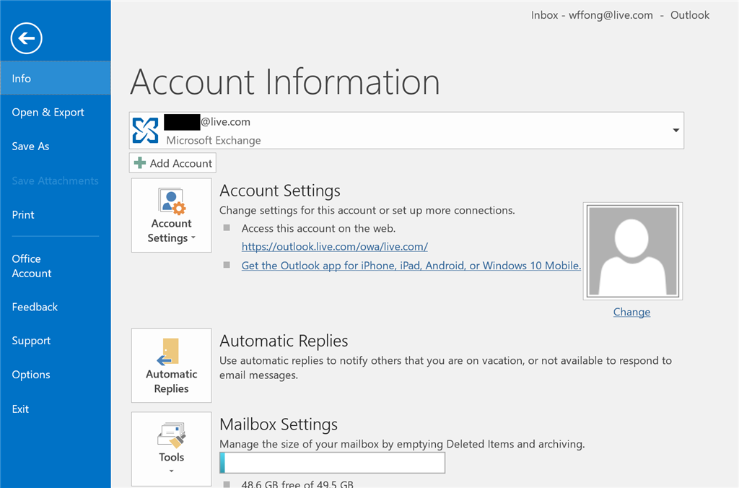Open the Account Settings dropdown button
This screenshot has width=739, height=488.
172,215
